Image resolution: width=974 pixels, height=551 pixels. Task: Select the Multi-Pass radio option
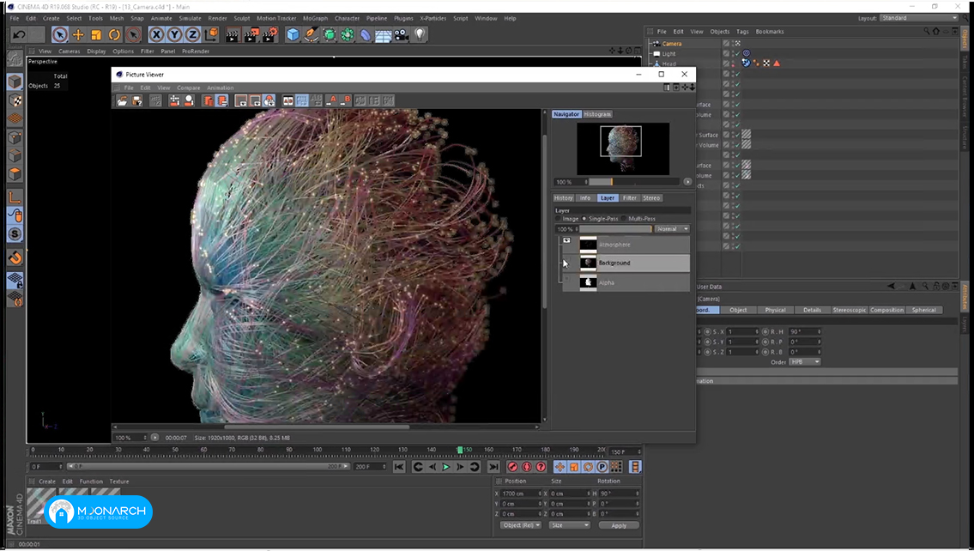pyautogui.click(x=624, y=219)
